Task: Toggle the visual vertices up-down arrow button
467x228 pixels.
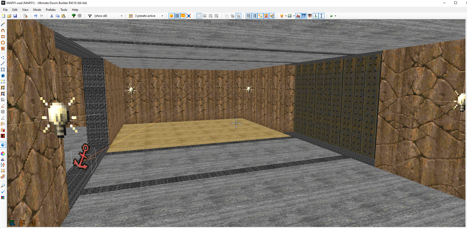Action: coord(321,16)
